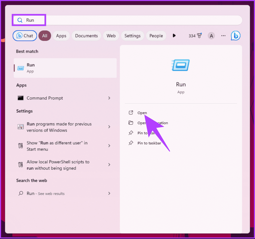Click the Open file location folder icon
The height and width of the screenshot is (239, 255).
click(132, 123)
